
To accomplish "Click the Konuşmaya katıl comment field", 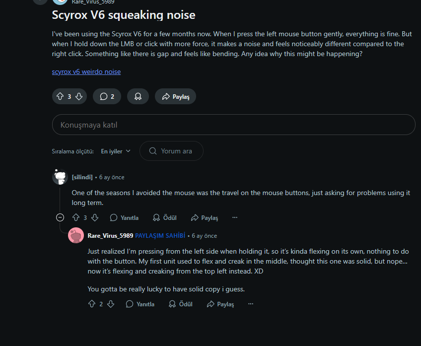I will point(234,125).
